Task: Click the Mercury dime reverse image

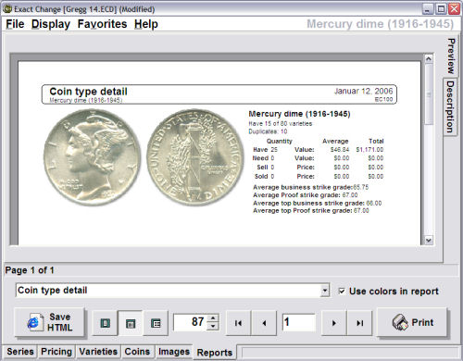Action: coord(195,157)
